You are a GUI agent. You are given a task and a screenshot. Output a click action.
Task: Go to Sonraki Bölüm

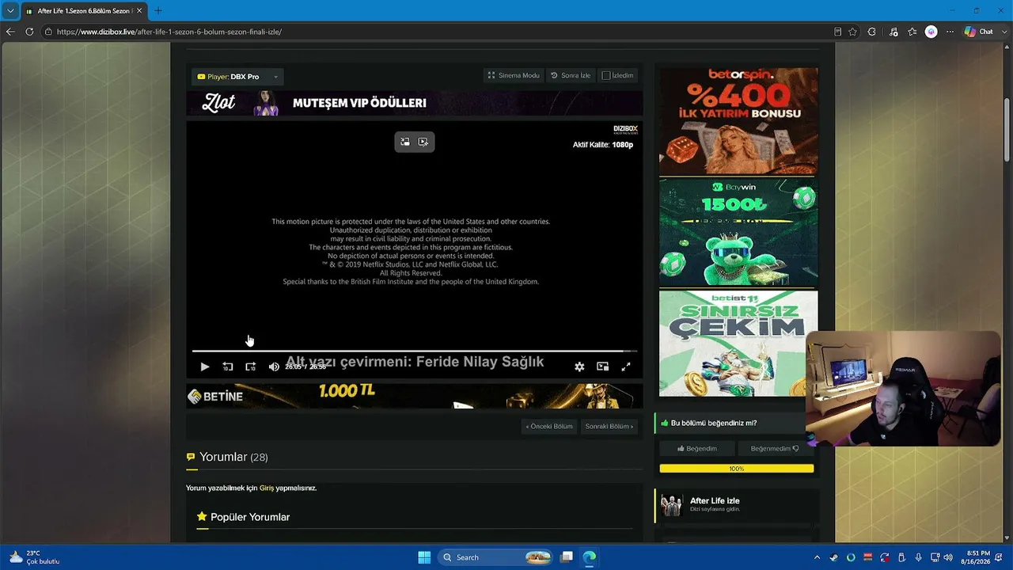[609, 426]
